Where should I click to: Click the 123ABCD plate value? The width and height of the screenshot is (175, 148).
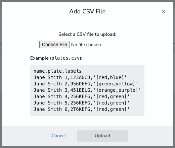tap(80, 77)
